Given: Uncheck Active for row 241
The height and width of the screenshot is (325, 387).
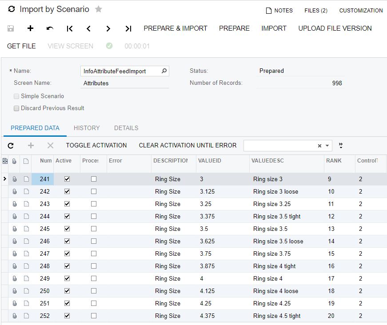Looking at the screenshot, I should pyautogui.click(x=67, y=179).
